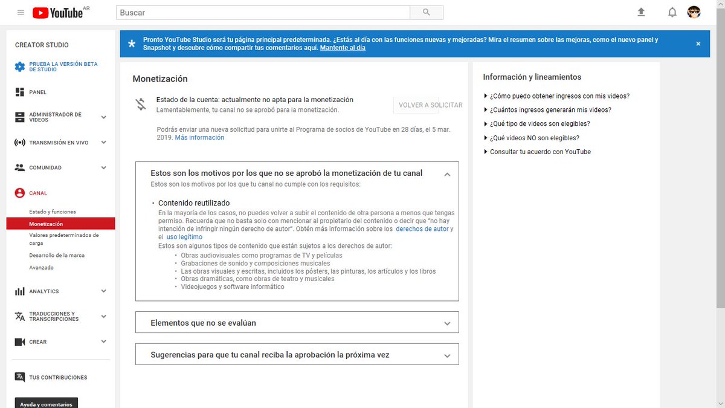This screenshot has width=725, height=408.
Task: Expand Transmisión en vivo submenu chevron
Action: click(104, 143)
